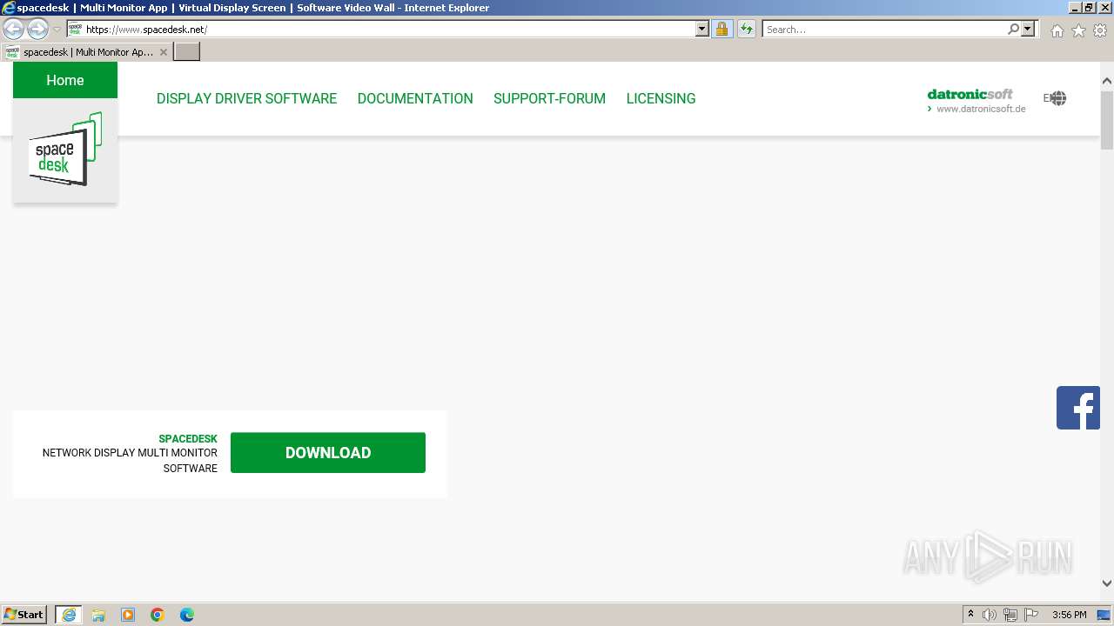The width and height of the screenshot is (1114, 626).
Task: Open the browser Home icon
Action: [1057, 30]
